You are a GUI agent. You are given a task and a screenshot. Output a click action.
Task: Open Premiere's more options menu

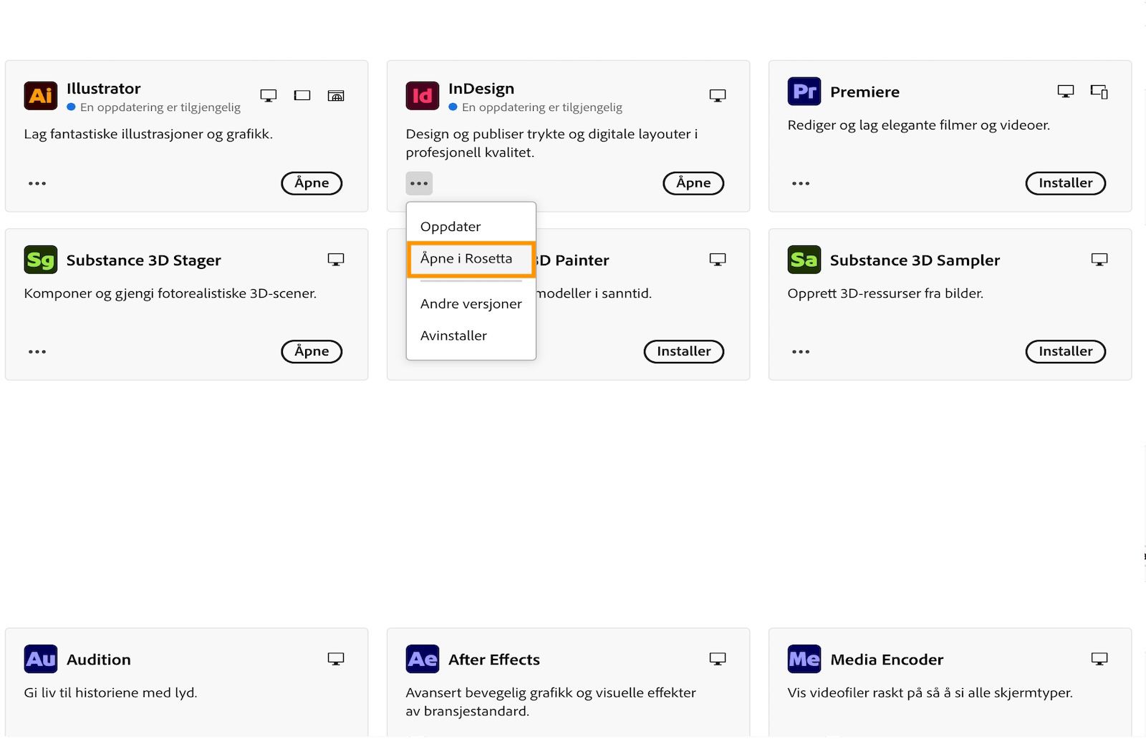[801, 184]
